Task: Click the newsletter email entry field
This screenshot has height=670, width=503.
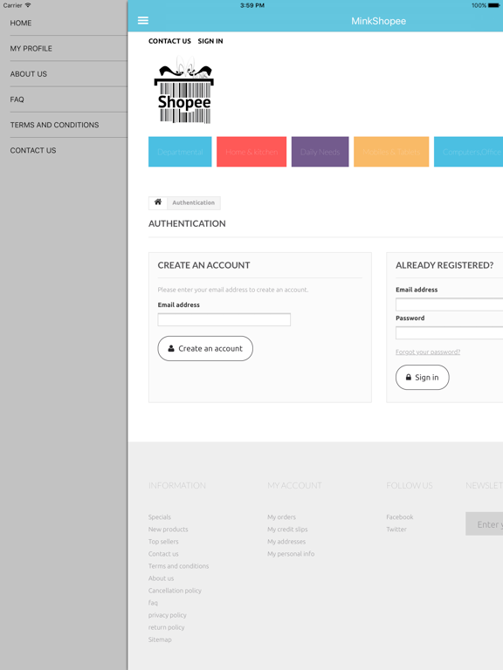Action: pos(484,523)
